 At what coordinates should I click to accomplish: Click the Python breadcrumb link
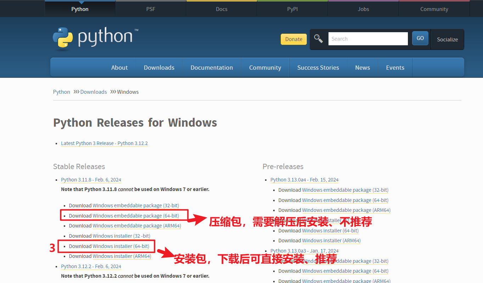[x=62, y=92]
